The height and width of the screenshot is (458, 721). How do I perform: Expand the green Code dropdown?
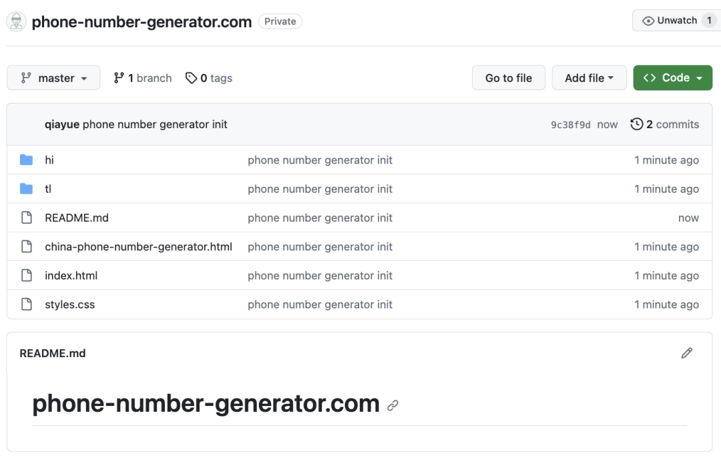(672, 78)
